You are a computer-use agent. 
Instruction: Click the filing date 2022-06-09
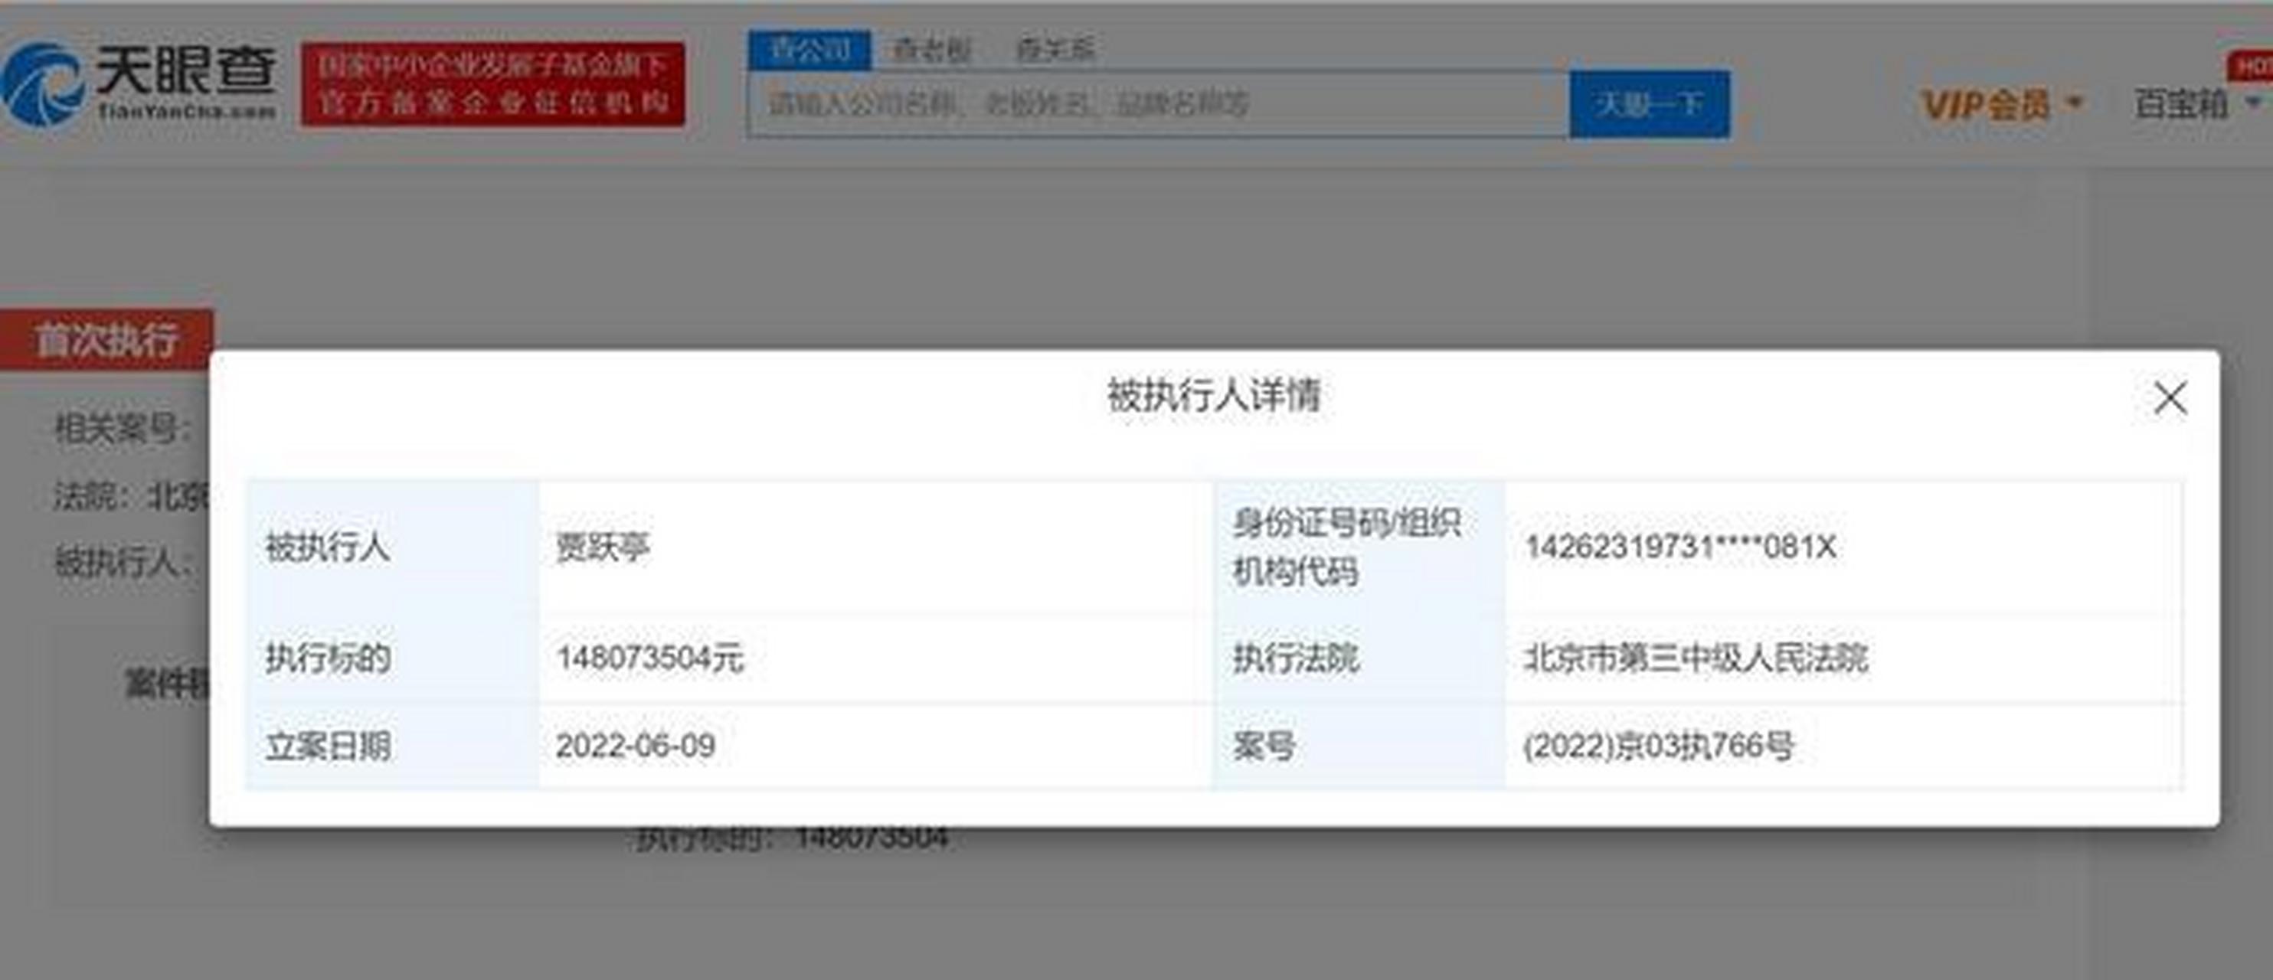636,746
